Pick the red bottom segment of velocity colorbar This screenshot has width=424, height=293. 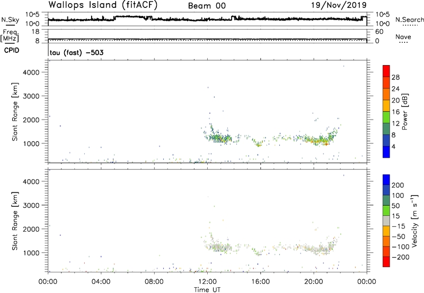(386, 262)
